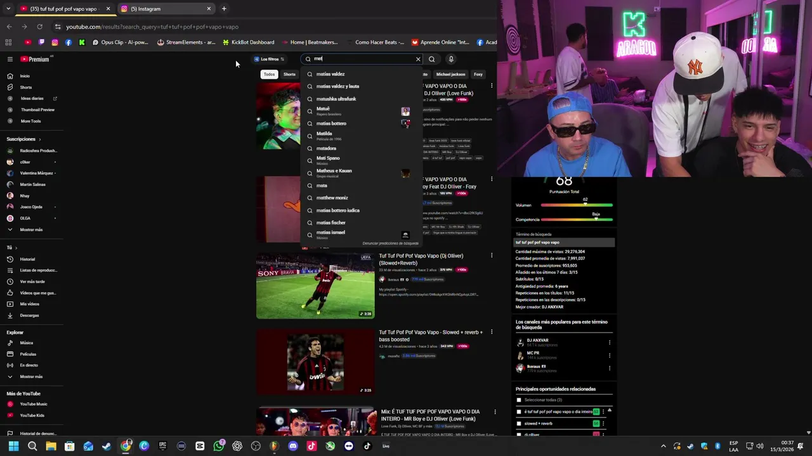Select Foxy filter chip

click(478, 74)
